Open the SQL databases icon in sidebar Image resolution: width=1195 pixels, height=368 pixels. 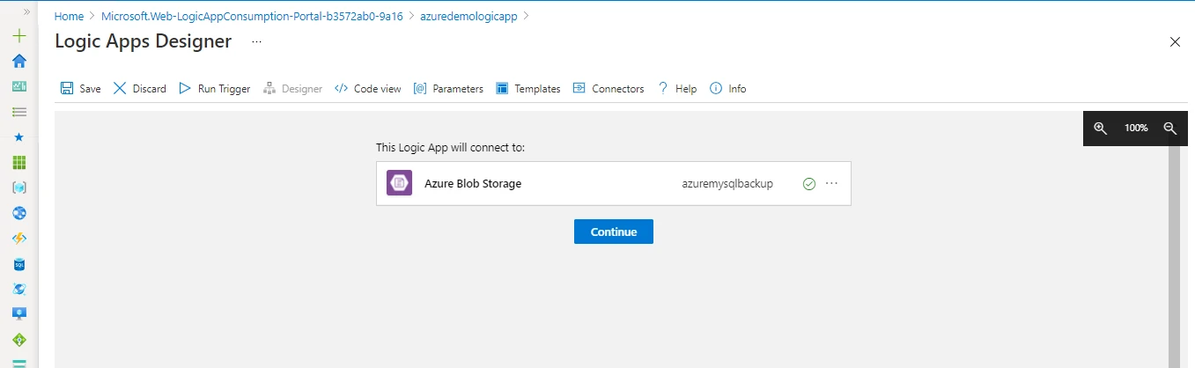(18, 264)
